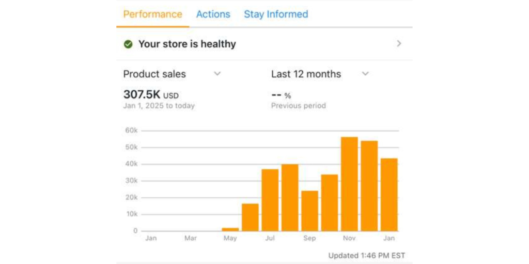Go to the Stay Informed tab
Image resolution: width=529 pixels, height=264 pixels.
pyautogui.click(x=276, y=14)
